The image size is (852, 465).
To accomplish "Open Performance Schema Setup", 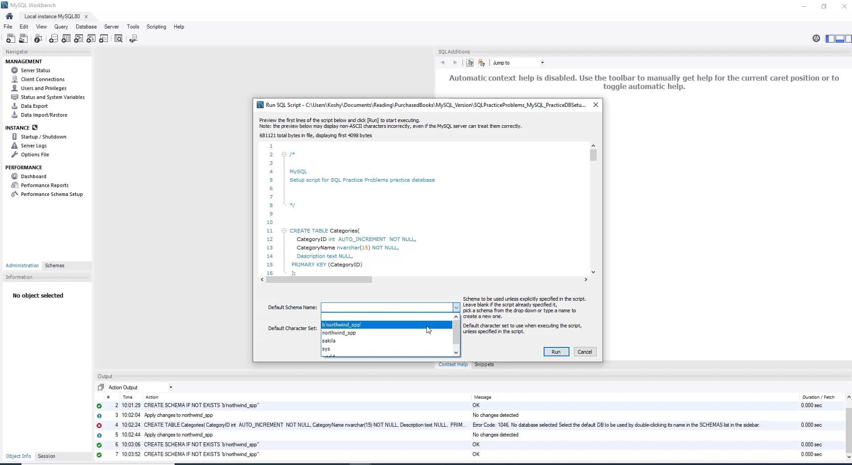I will 52,194.
